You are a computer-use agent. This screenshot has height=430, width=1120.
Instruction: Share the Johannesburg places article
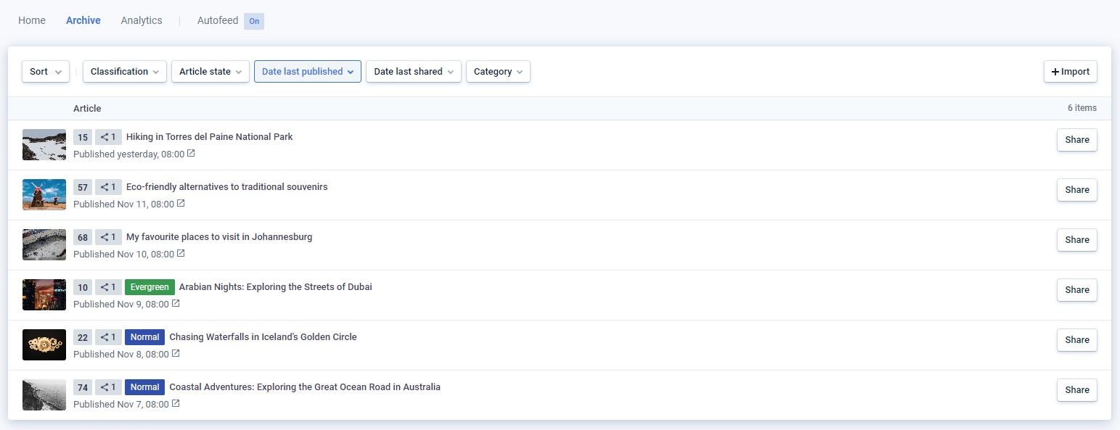click(1076, 240)
